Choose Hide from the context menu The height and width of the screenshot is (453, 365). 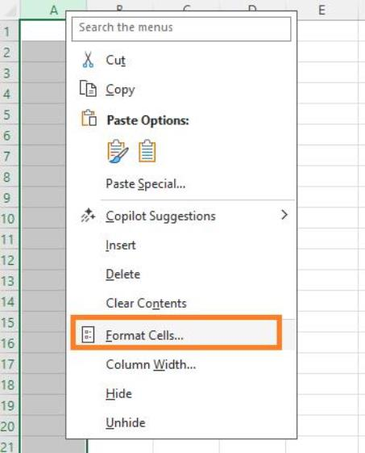pyautogui.click(x=118, y=393)
